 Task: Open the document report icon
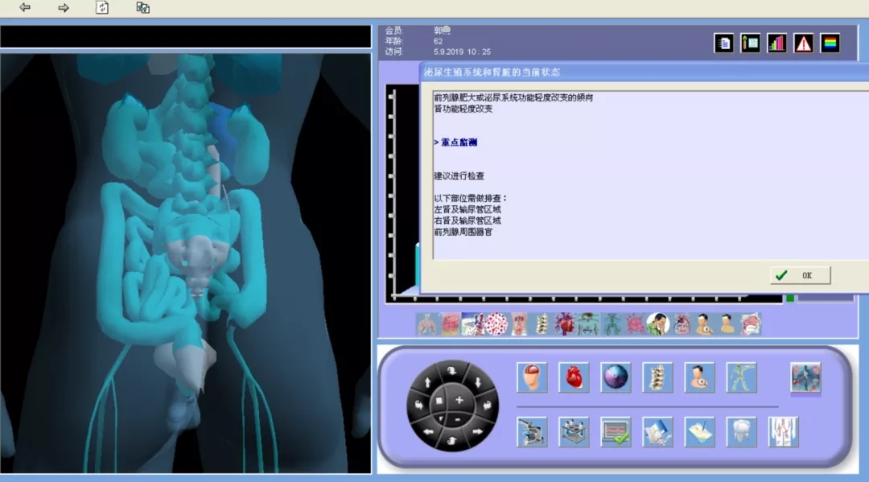tap(724, 43)
